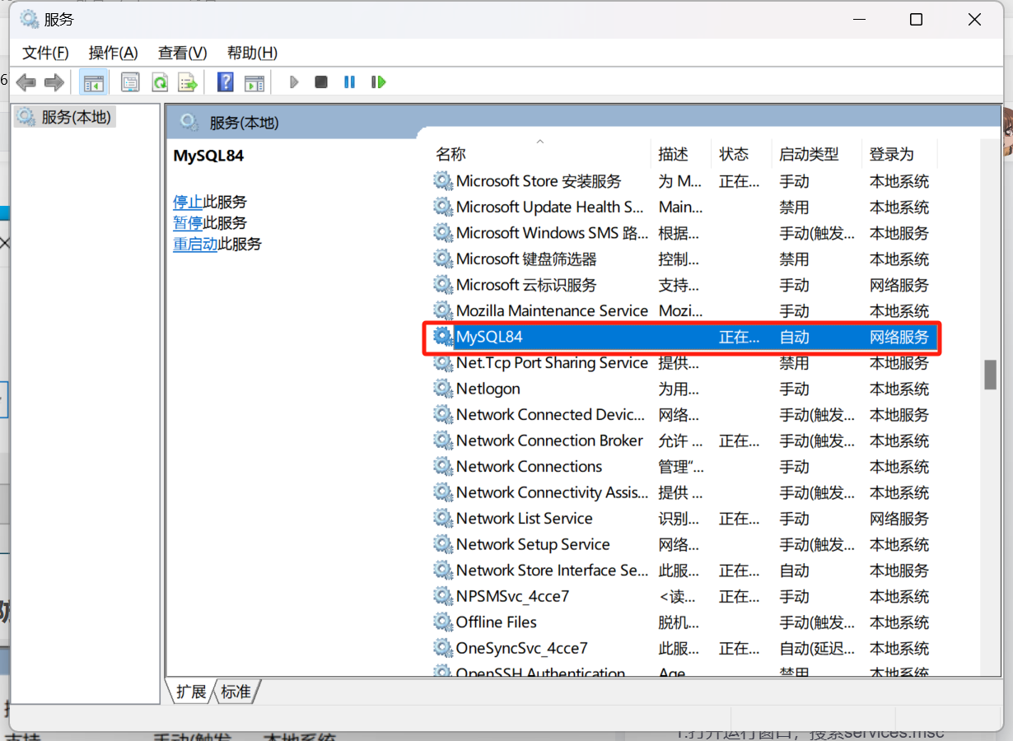The height and width of the screenshot is (741, 1013).
Task: Click the Refresh toolbar icon
Action: pyautogui.click(x=160, y=82)
